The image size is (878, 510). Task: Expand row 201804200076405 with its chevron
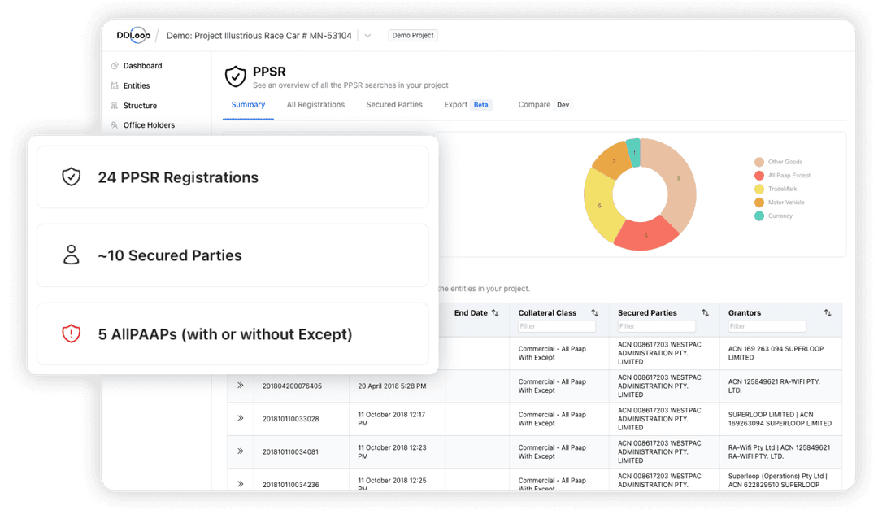(x=241, y=386)
